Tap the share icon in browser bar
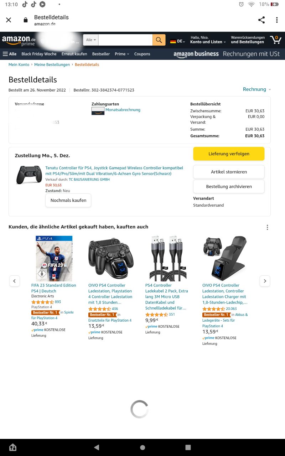The height and width of the screenshot is (456, 285). [x=261, y=20]
